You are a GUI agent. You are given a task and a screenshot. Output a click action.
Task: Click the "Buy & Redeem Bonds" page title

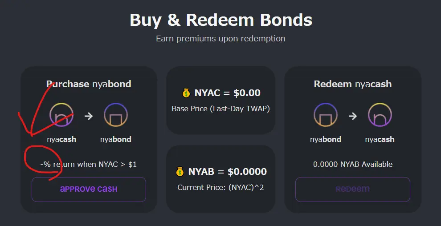pos(220,20)
